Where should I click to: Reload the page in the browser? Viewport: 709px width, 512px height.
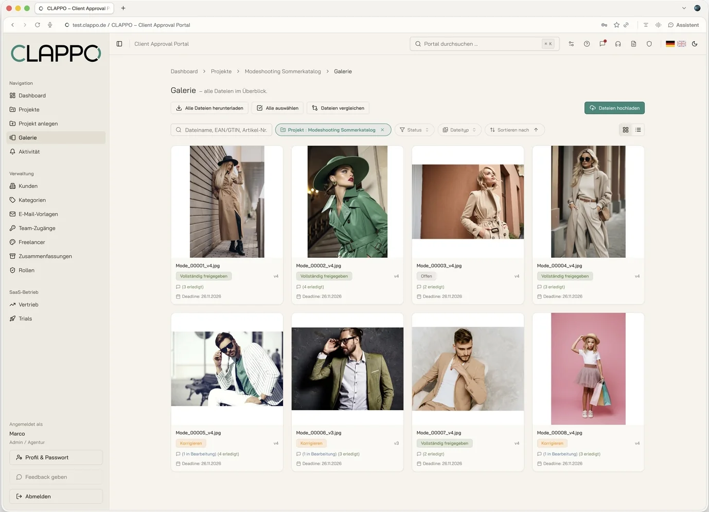pos(38,25)
